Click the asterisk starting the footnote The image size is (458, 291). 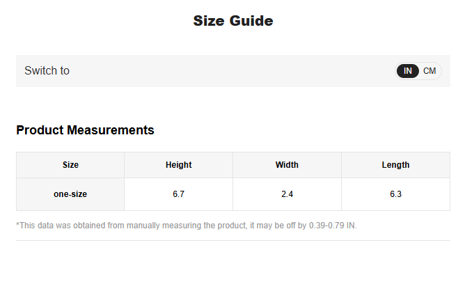click(17, 225)
